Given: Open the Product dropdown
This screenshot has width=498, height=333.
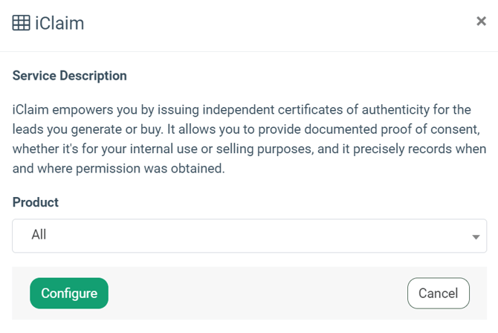Looking at the screenshot, I should coord(249,236).
